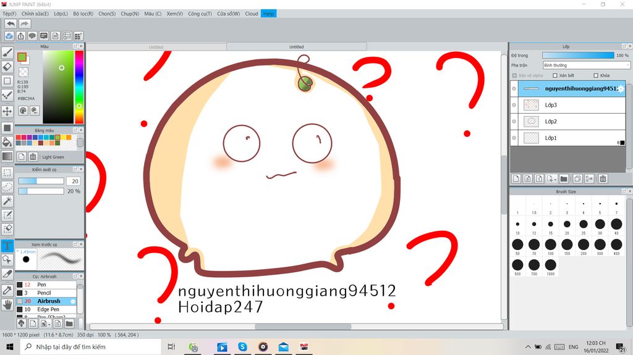Viewport: 633px width, 355px height.
Task: Select the Hand pan tool
Action: tap(7, 304)
